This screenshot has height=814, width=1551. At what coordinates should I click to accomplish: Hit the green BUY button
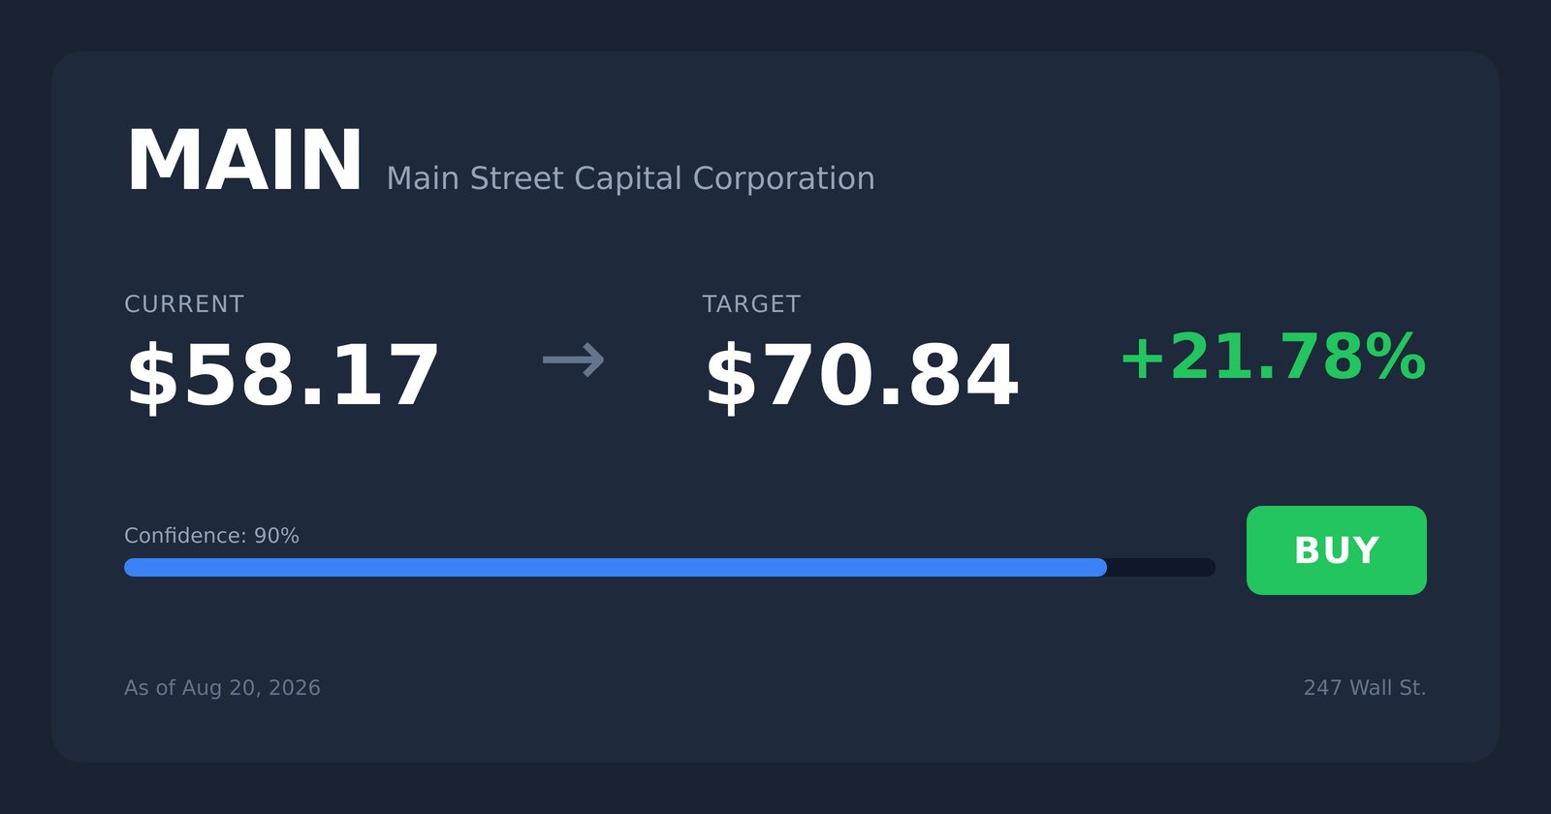(x=1337, y=550)
